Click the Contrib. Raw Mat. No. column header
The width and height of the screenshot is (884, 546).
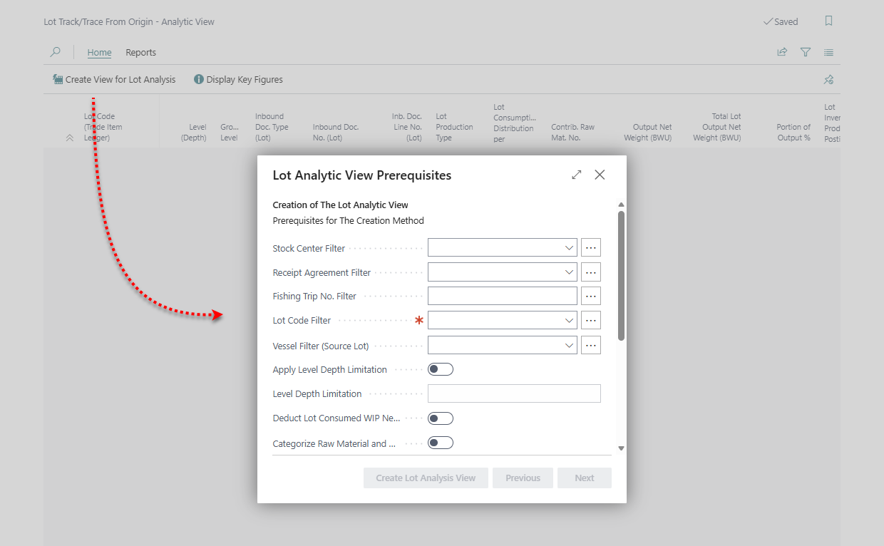click(572, 133)
